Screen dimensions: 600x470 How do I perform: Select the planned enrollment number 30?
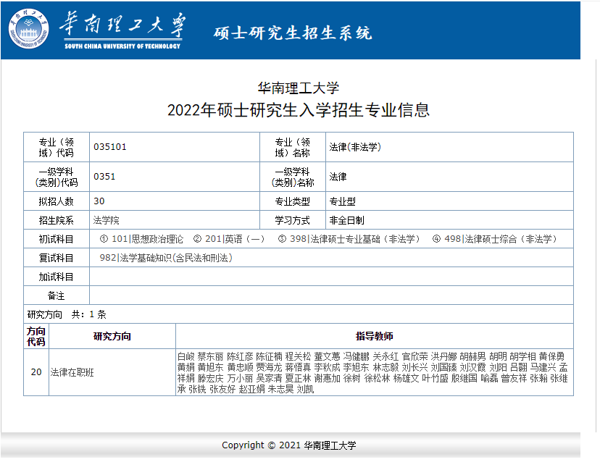tap(99, 201)
